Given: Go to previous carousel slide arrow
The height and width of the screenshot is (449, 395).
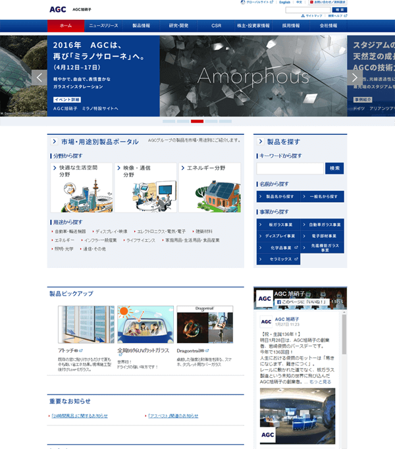Looking at the screenshot, I should pos(39,78).
